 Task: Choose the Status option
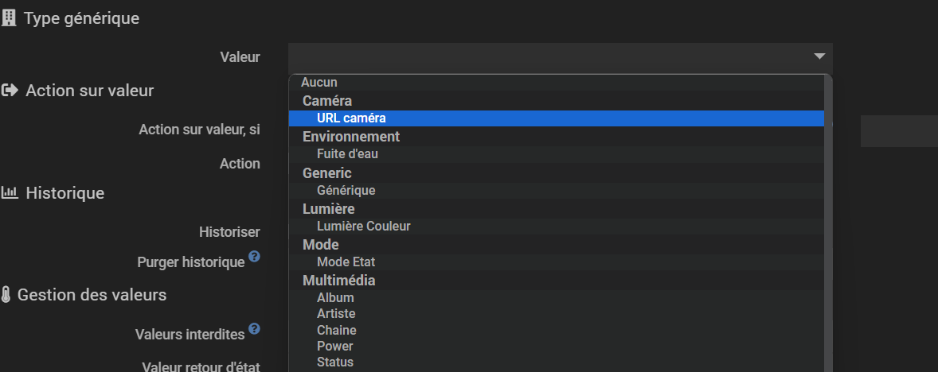tap(334, 362)
